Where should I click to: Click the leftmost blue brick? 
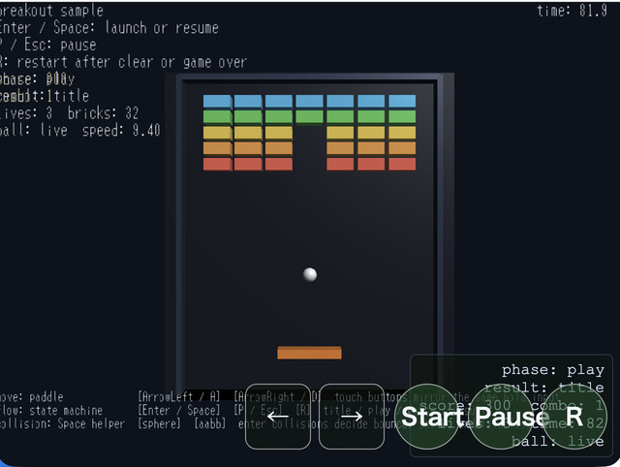click(x=217, y=101)
